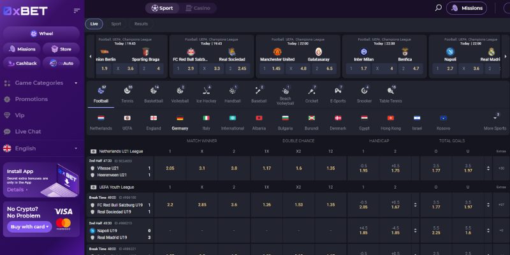Image resolution: width=510 pixels, height=255 pixels.
Task: Expand total goals options for Vitesse U21
Action: [488, 168]
